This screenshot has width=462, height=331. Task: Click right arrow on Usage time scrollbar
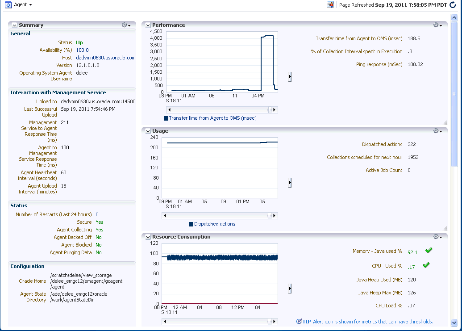pos(275,216)
